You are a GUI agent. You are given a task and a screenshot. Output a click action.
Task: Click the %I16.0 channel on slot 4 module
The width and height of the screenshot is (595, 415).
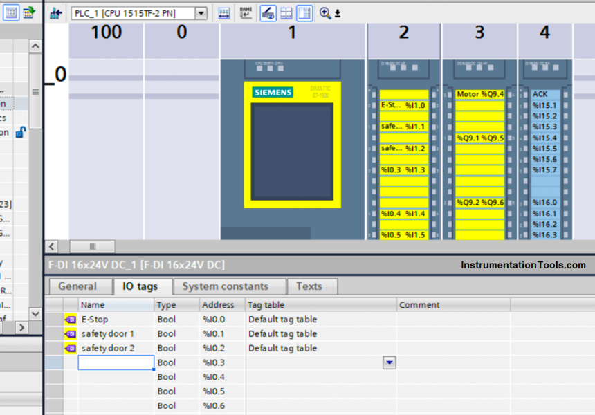[544, 203]
